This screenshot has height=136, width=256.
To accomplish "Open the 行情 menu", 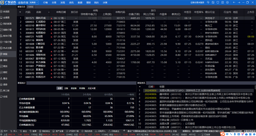I will pyautogui.click(x=45, y=3).
